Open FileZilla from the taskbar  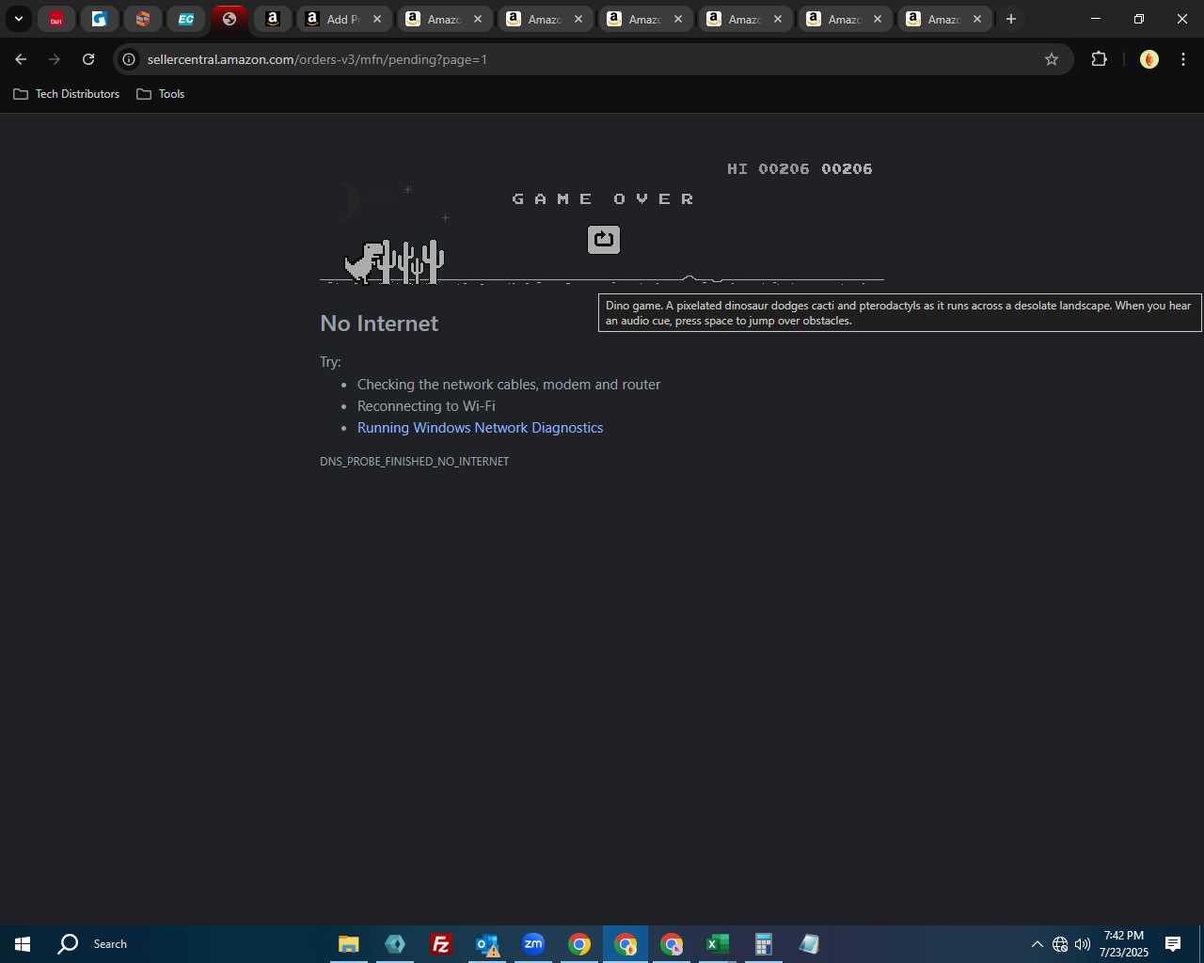441,944
